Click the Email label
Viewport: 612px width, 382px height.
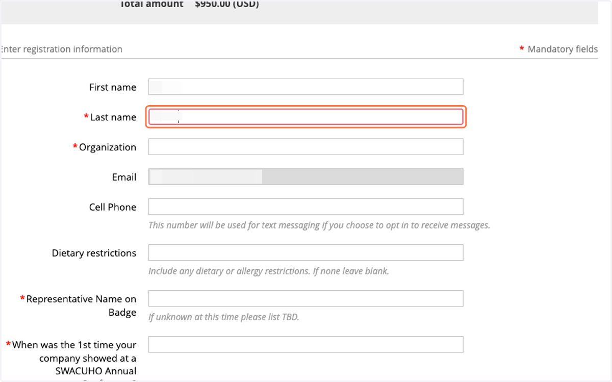click(124, 177)
